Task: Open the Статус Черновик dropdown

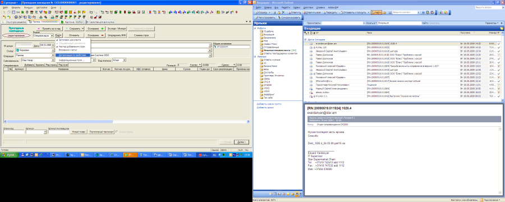Action: (x=53, y=50)
